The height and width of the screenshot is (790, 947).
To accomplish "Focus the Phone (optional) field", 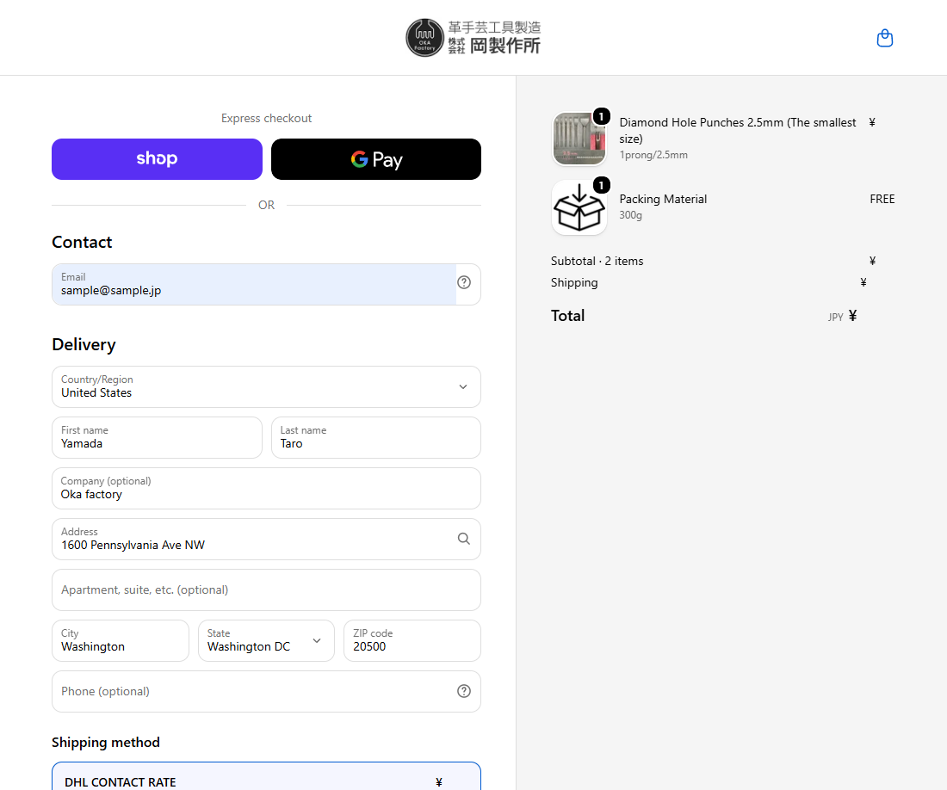I will tap(266, 692).
